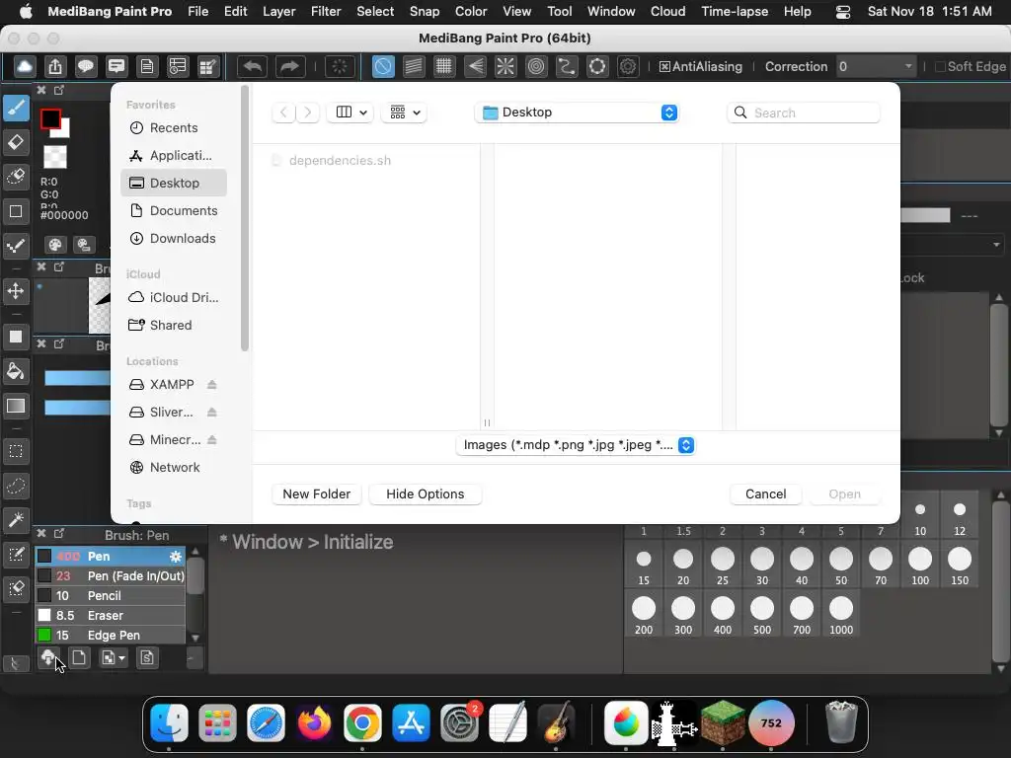Click the white background color swatch
The height and width of the screenshot is (758, 1011).
pyautogui.click(x=62, y=130)
